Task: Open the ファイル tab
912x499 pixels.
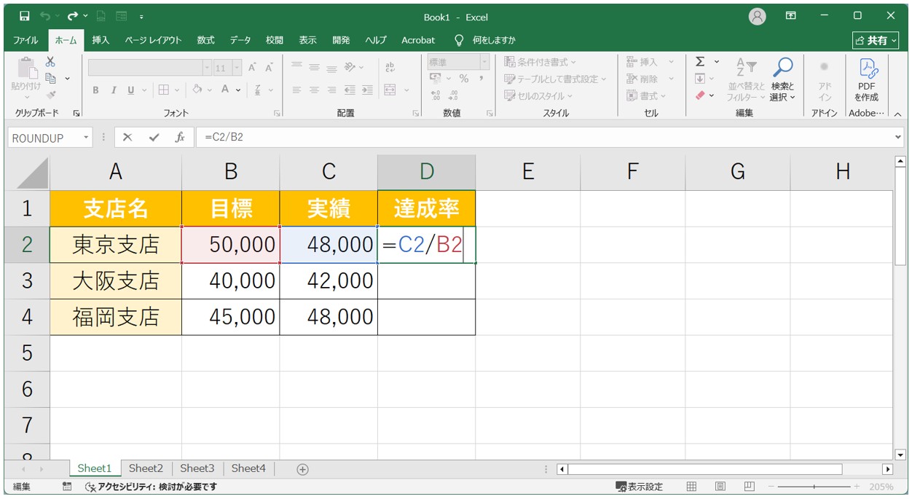Action: click(x=26, y=40)
